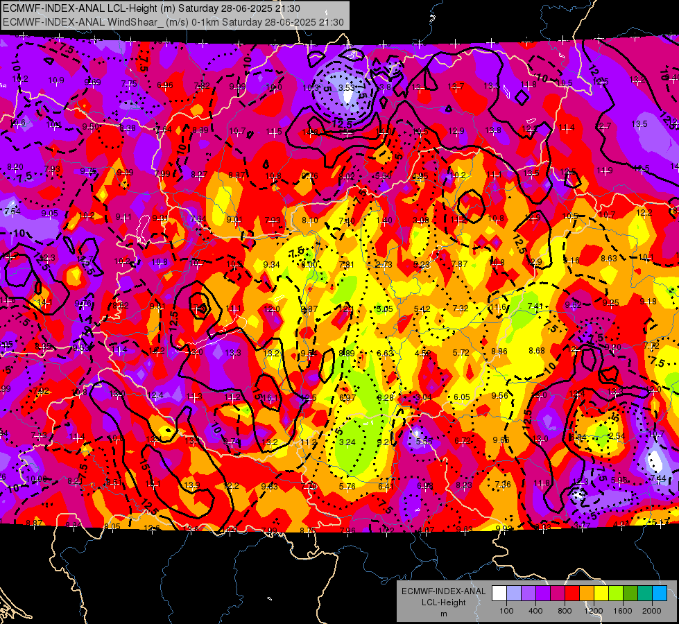
Task: Click the legend unit label m
Action: tap(444, 614)
